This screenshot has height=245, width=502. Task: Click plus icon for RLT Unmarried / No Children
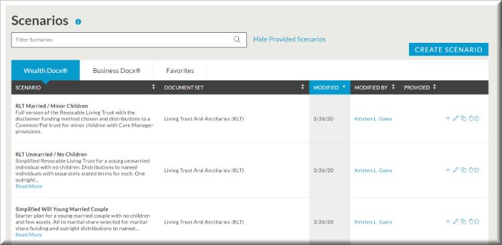[448, 170]
